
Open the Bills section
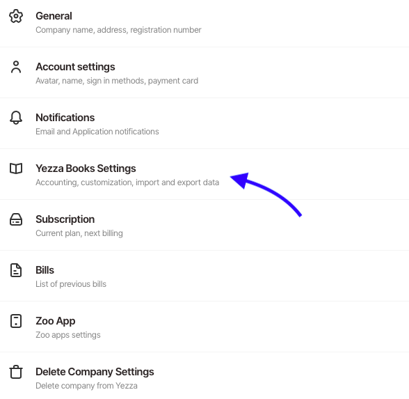point(205,276)
